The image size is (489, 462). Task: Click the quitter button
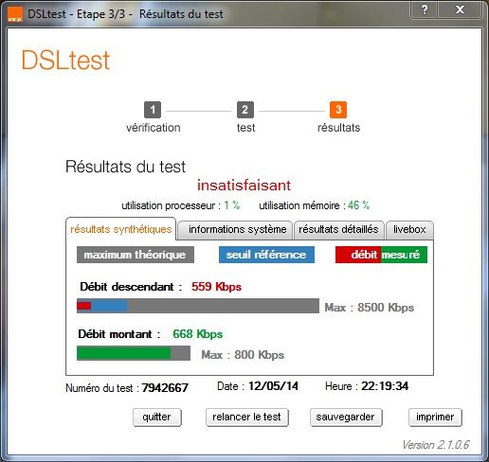pos(157,418)
